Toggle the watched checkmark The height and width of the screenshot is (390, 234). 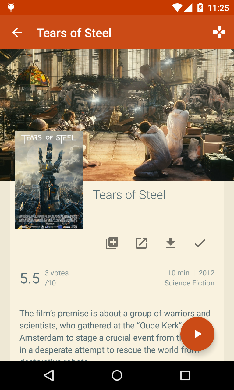coord(200,243)
